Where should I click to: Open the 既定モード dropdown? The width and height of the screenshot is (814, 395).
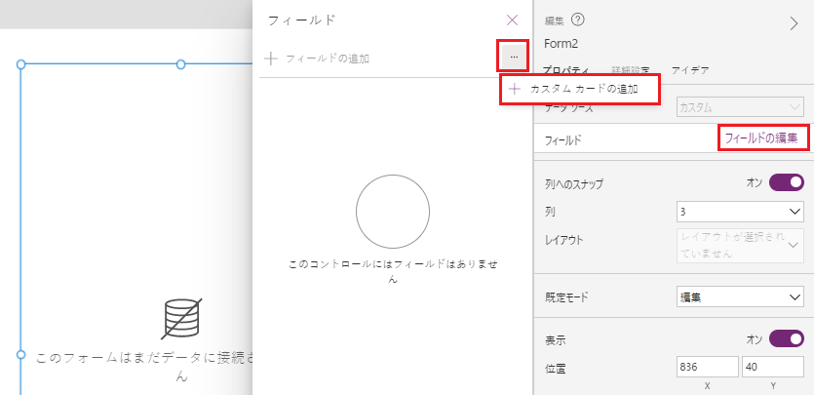(740, 297)
